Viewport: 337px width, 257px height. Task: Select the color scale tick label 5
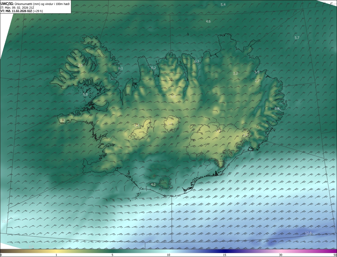(x=112, y=255)
